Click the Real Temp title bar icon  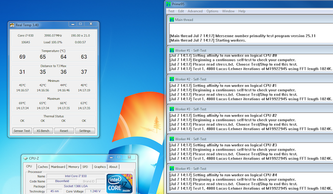(x=12, y=25)
